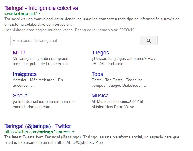The width and height of the screenshot is (193, 151).
Task: Open 'Taringa! (@taringa) | Twitter' result
Action: coord(38,126)
